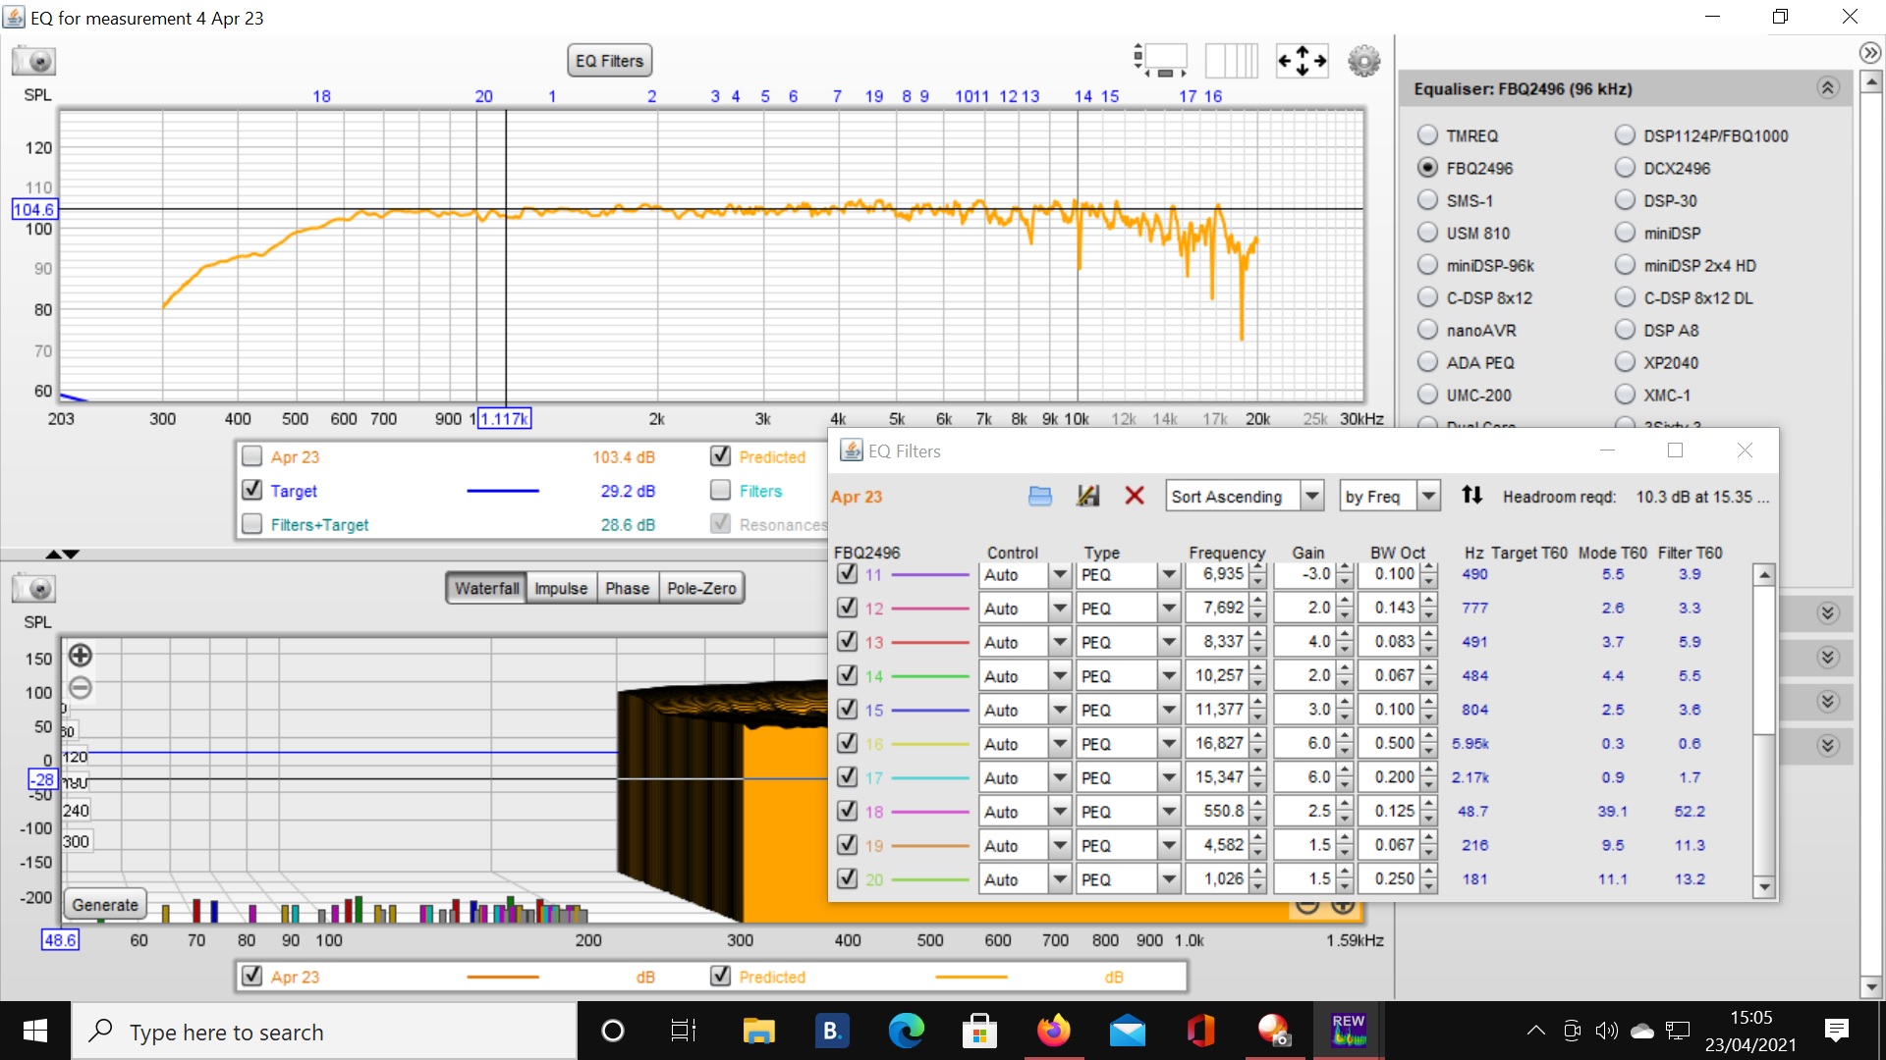This screenshot has height=1060, width=1886.
Task: Click Generate waterfall button
Action: pyautogui.click(x=105, y=905)
